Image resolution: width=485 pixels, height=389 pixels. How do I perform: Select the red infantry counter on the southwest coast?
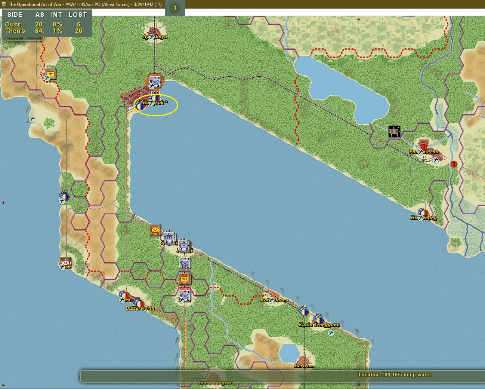tap(65, 263)
